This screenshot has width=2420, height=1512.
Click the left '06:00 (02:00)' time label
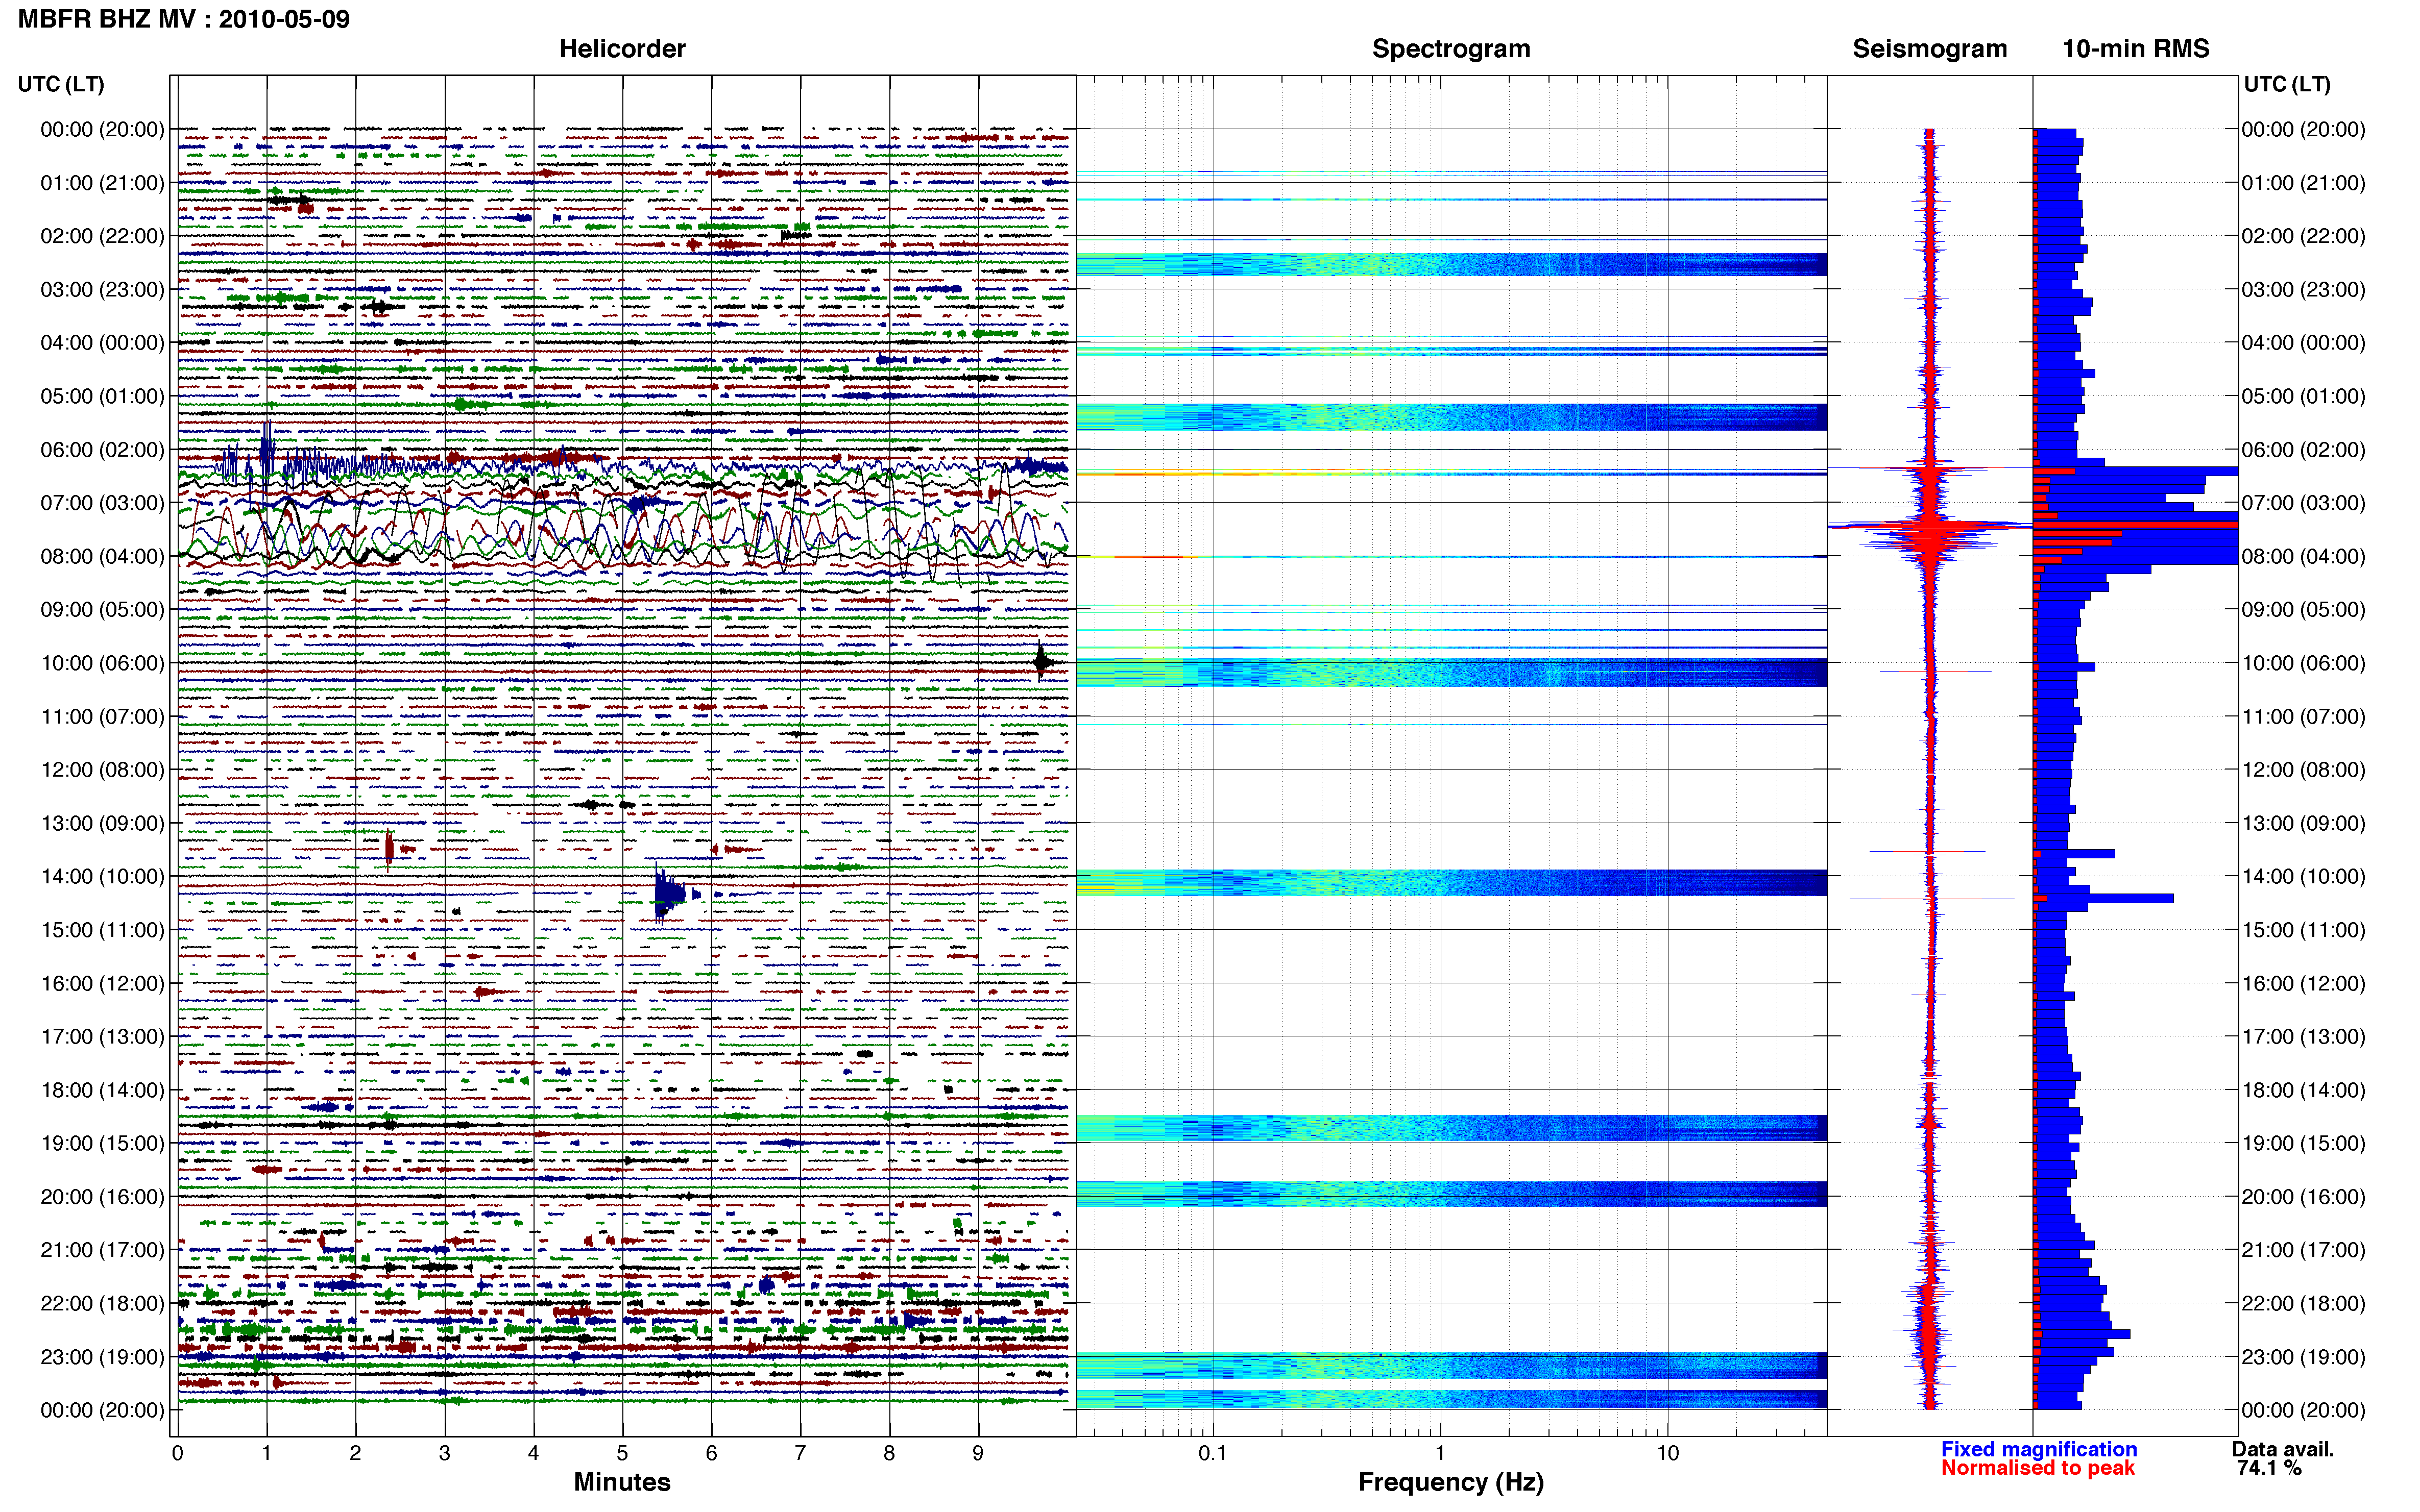(102, 450)
